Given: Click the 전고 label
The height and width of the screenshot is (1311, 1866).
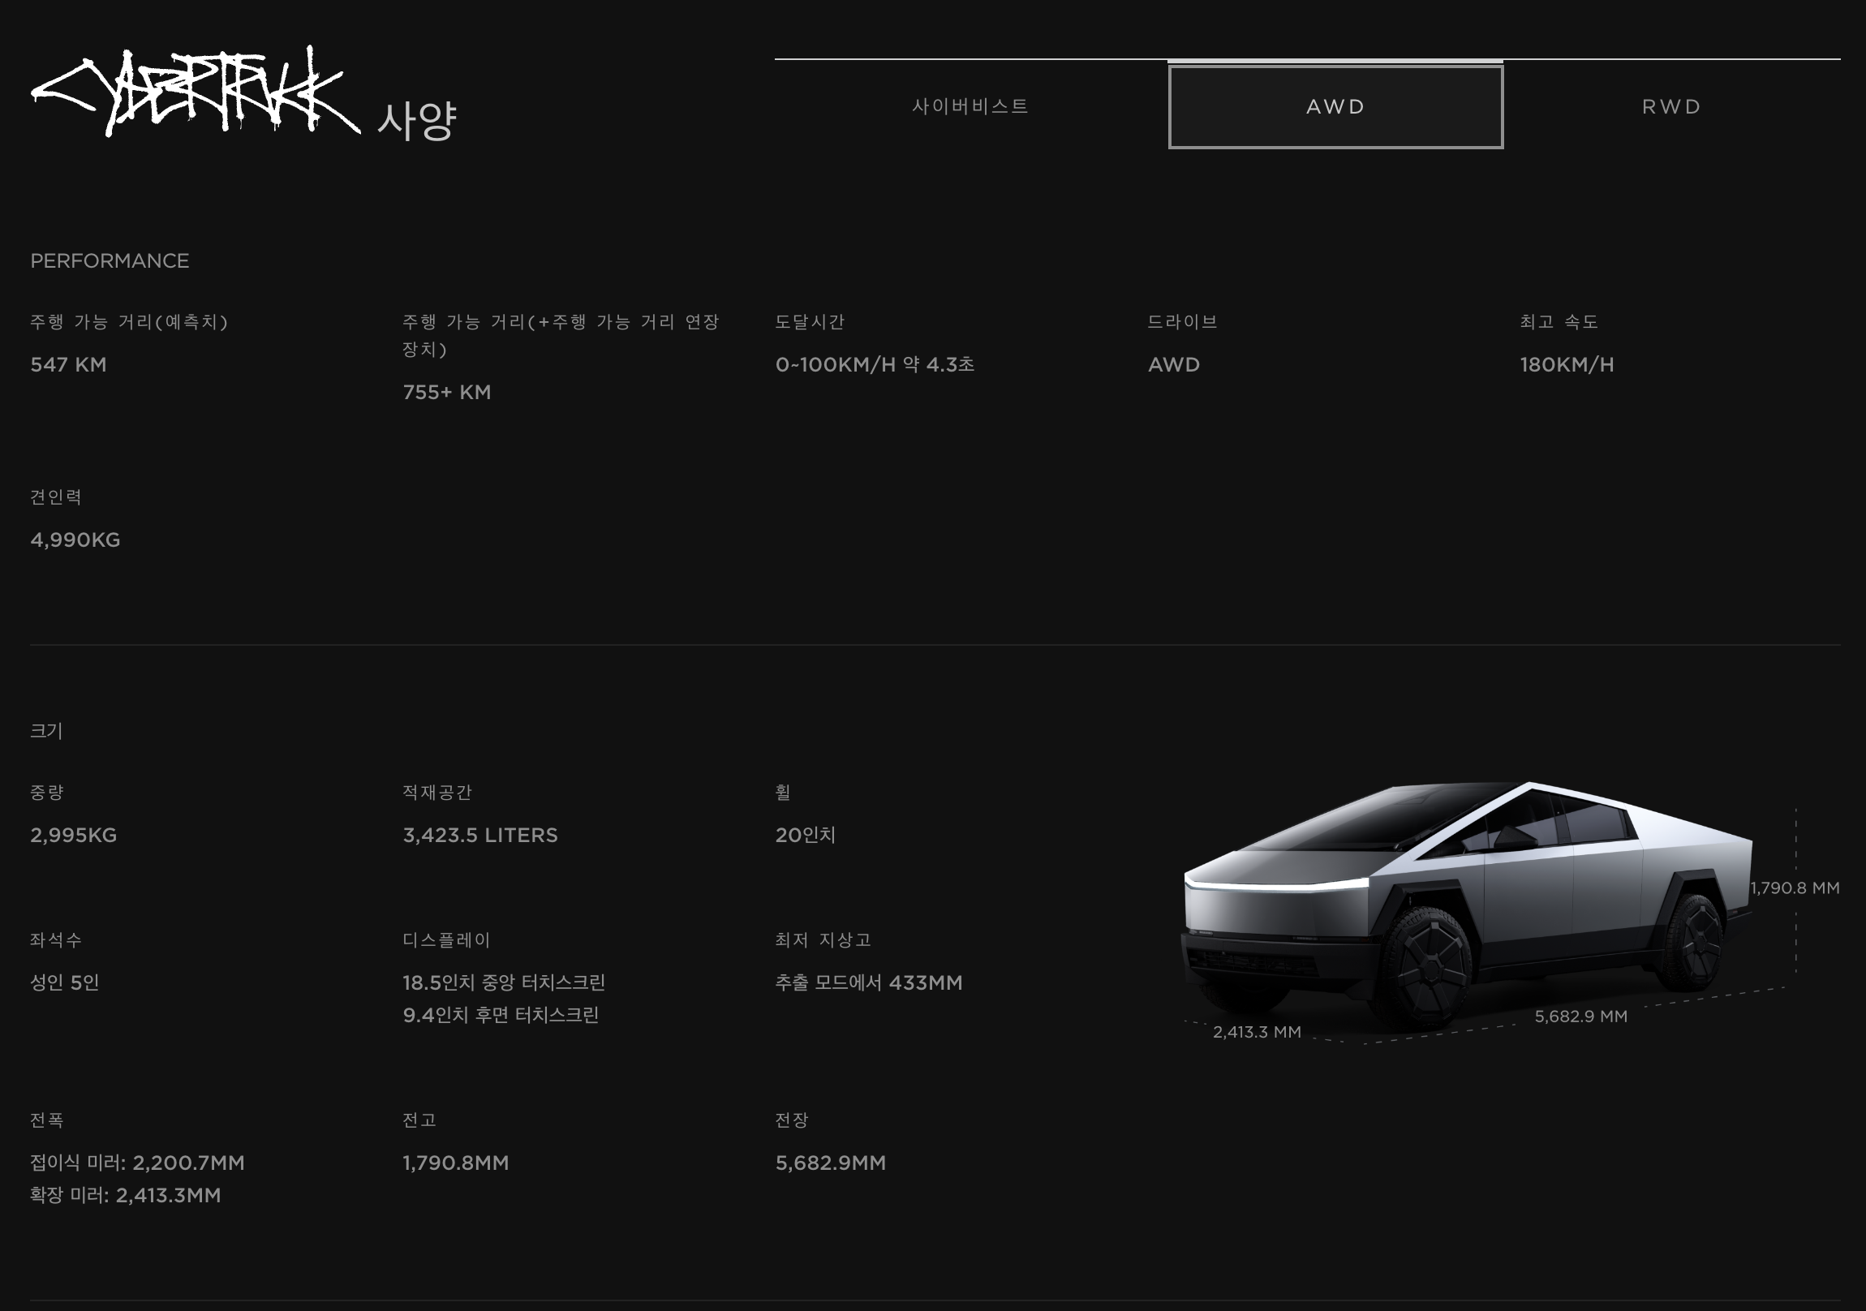Looking at the screenshot, I should point(419,1120).
